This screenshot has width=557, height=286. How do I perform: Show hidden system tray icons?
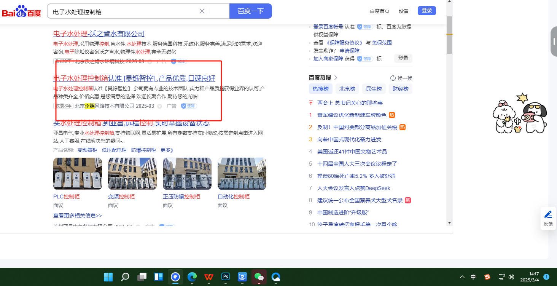(x=462, y=277)
